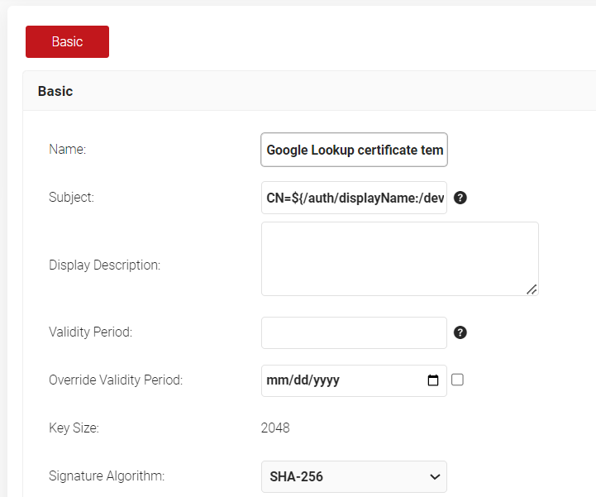Click inside Display Description text area
The image size is (596, 497).
tap(399, 258)
